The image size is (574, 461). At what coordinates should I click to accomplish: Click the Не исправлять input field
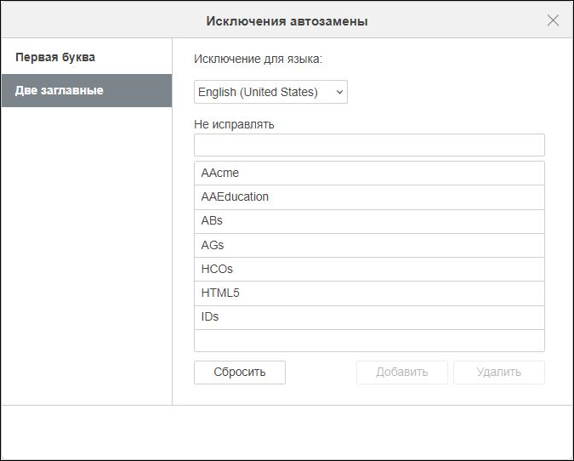(369, 145)
